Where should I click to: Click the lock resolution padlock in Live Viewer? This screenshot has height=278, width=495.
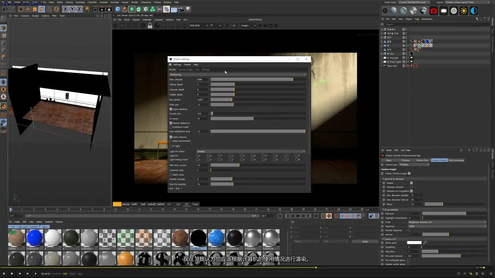(x=150, y=25)
